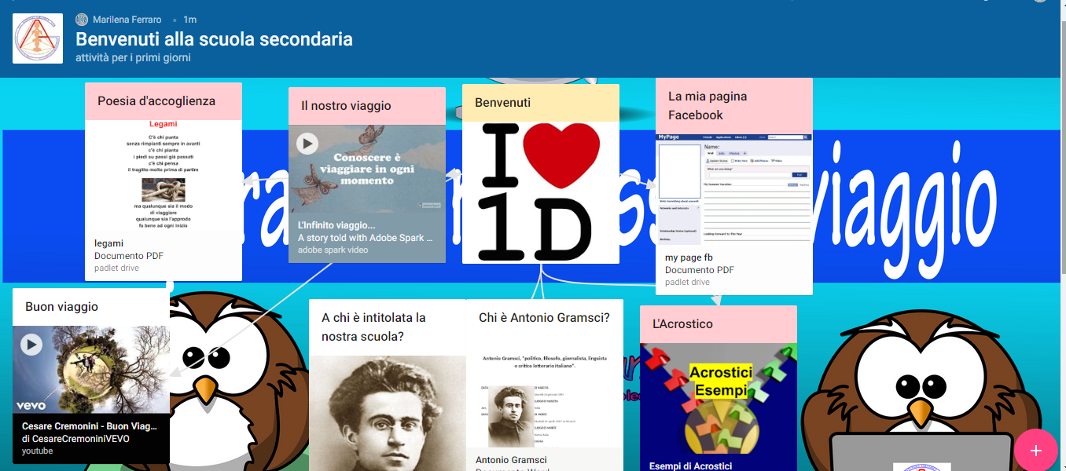Open the 'Il nostro viaggio' post title
Image resolution: width=1066 pixels, height=471 pixels.
(346, 105)
